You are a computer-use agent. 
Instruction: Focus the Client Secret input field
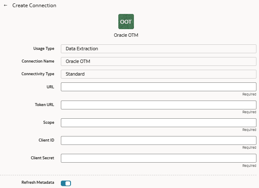click(x=158, y=158)
